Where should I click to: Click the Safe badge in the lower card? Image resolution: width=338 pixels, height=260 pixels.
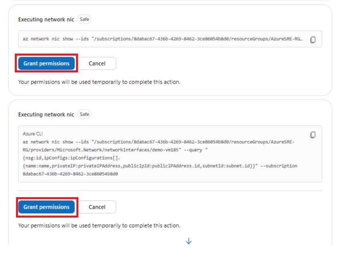pos(84,114)
